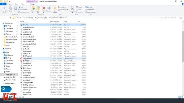This screenshot has width=184, height=103.
Task: Click Local Disk (C:) in address path
Action: (x=28, y=18)
